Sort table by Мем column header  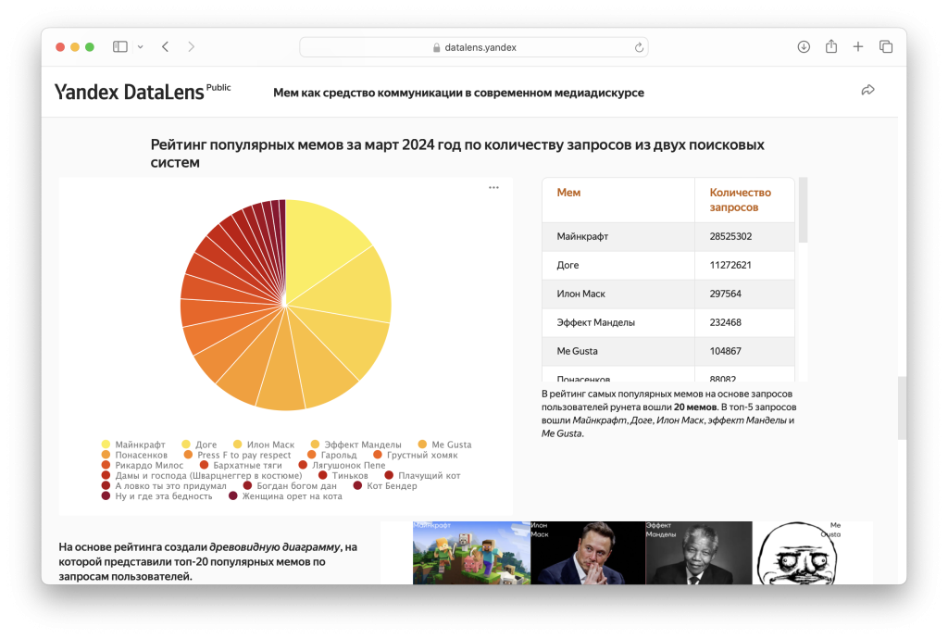(x=568, y=193)
